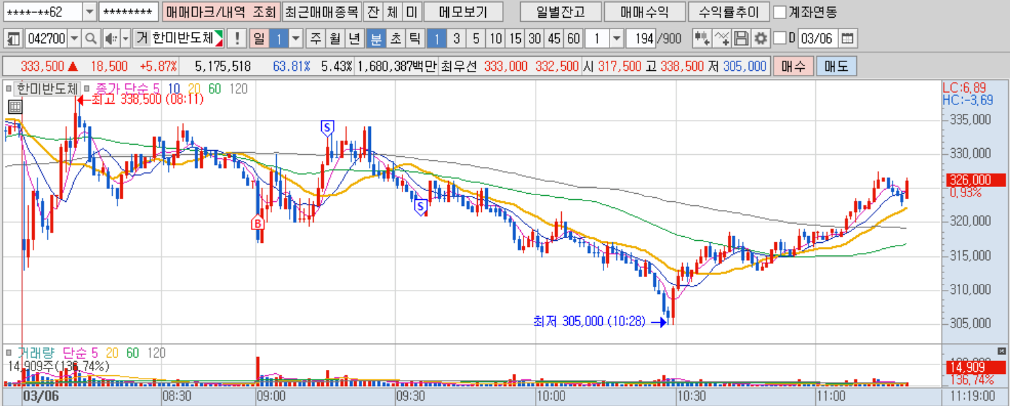
Task: Select the 틱 tick chart toggle
Action: (x=414, y=38)
